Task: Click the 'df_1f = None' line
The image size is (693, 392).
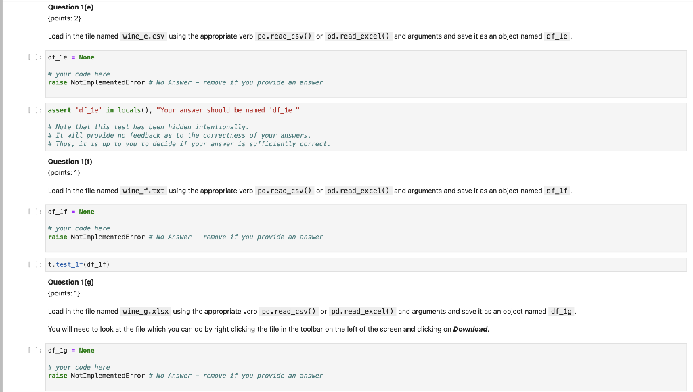Action: (71, 212)
